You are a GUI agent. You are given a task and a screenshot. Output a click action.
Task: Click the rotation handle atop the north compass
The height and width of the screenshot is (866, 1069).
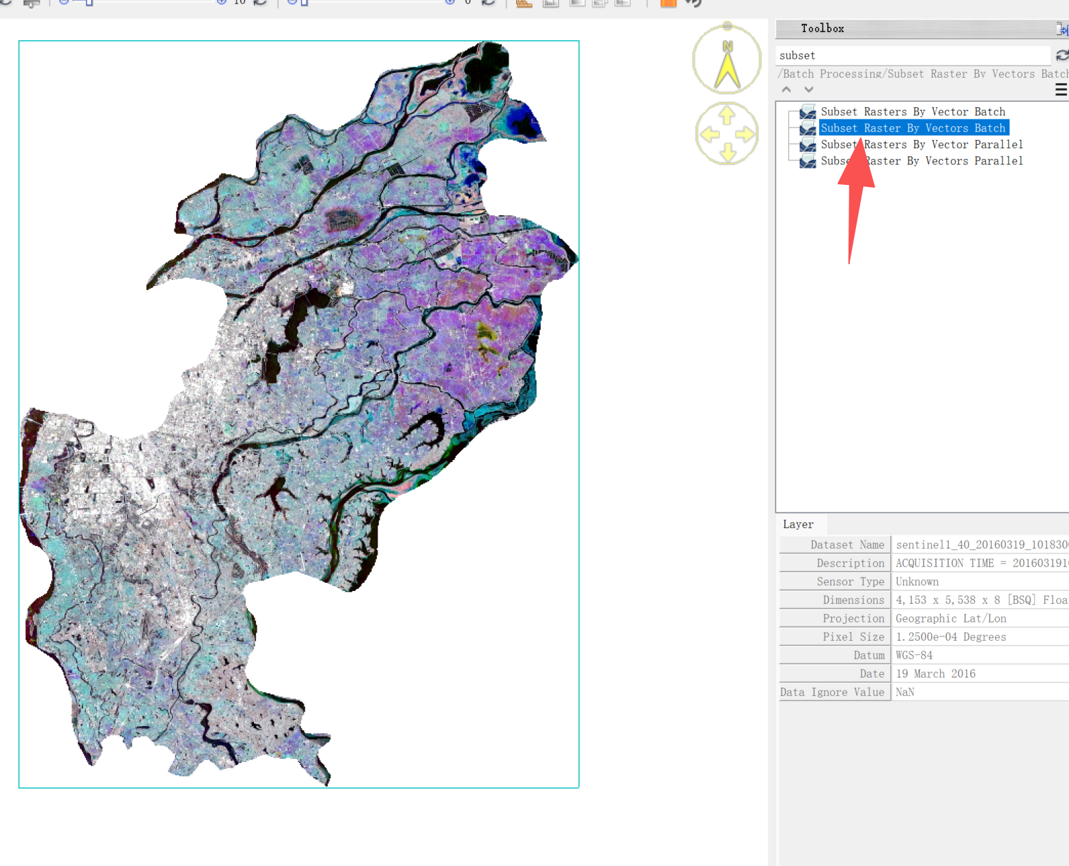pyautogui.click(x=727, y=26)
